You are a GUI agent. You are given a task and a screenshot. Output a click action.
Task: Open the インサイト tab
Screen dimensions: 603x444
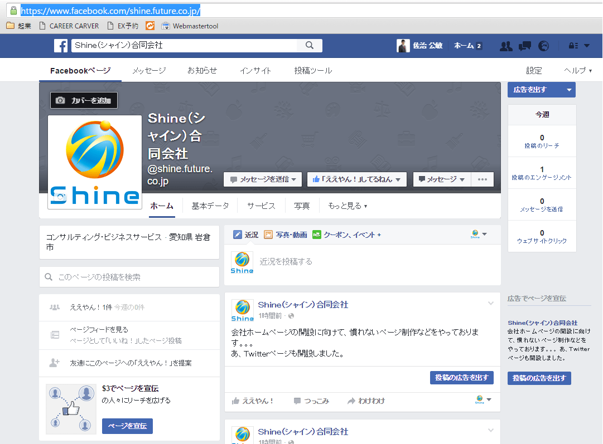click(255, 71)
